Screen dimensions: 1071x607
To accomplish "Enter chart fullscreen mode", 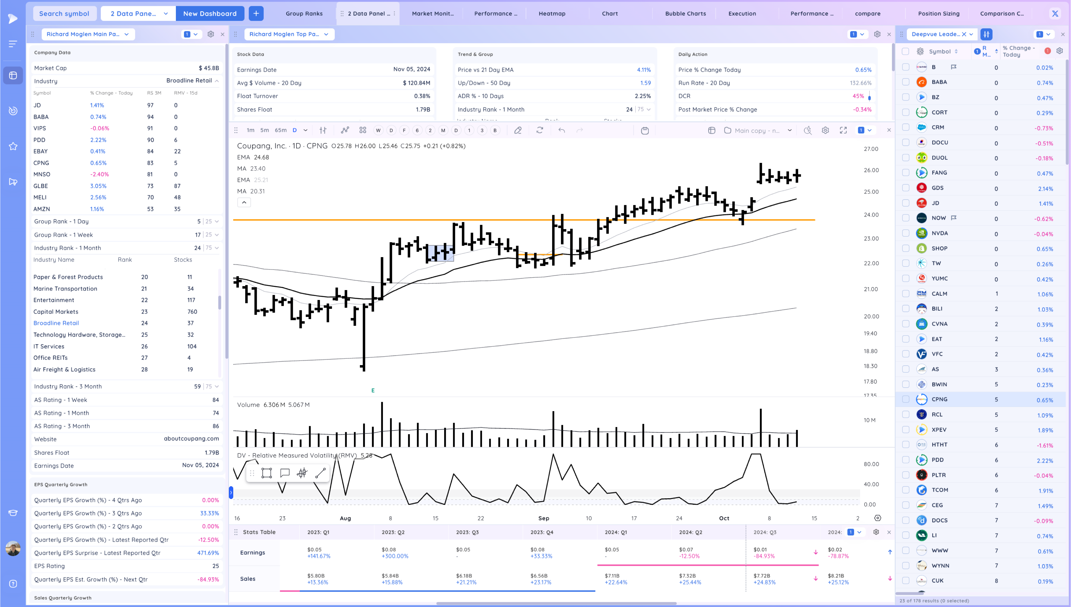I will click(x=843, y=130).
